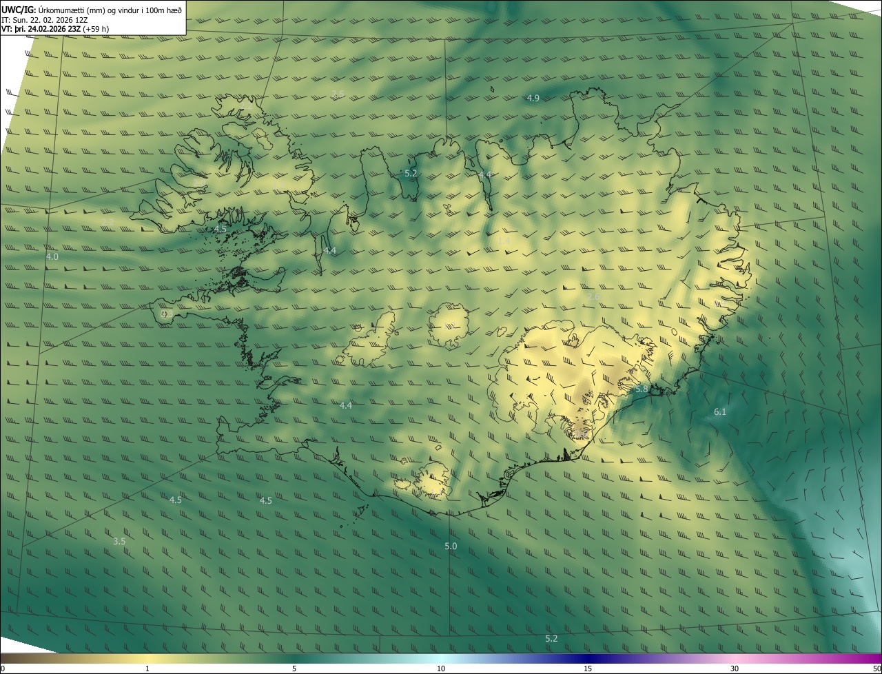Click the 4.9 value label on the map
Screen dimensions: 882x674
tap(533, 99)
